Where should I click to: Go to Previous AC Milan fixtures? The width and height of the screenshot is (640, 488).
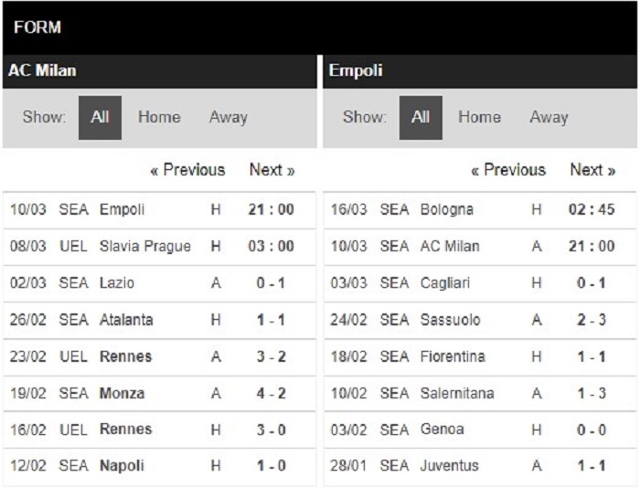tap(187, 170)
